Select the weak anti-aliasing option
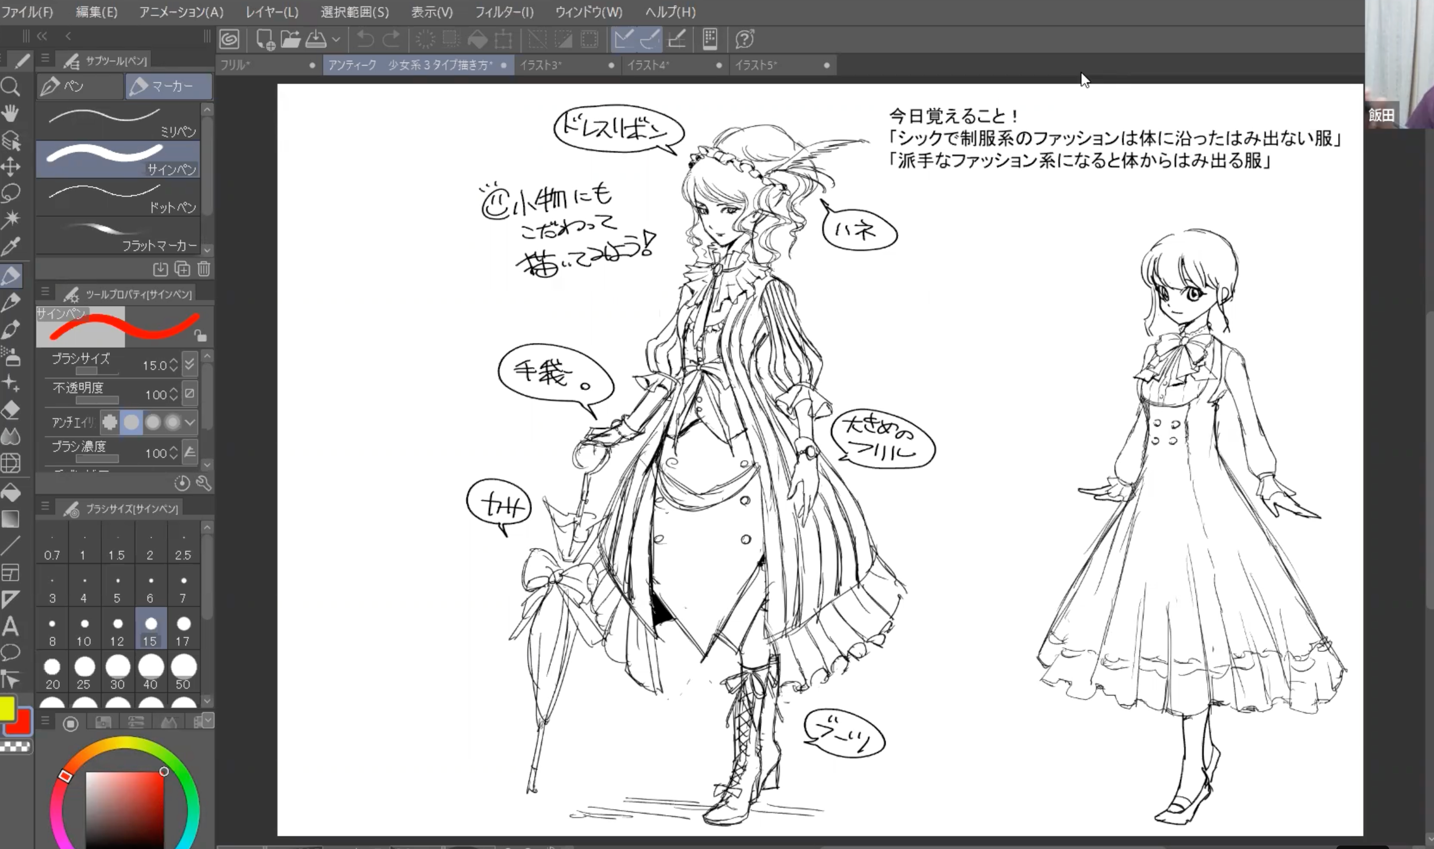This screenshot has height=849, width=1434. click(132, 422)
